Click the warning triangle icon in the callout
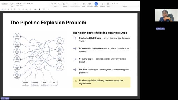Viewport: 178px width, 100px height. (x=76, y=81)
